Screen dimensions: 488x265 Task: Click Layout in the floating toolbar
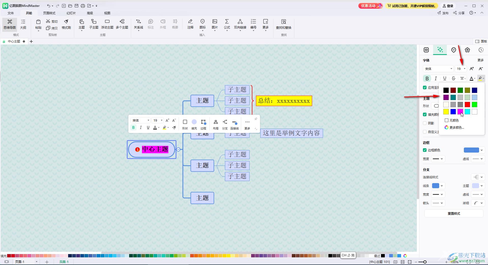pos(216,124)
